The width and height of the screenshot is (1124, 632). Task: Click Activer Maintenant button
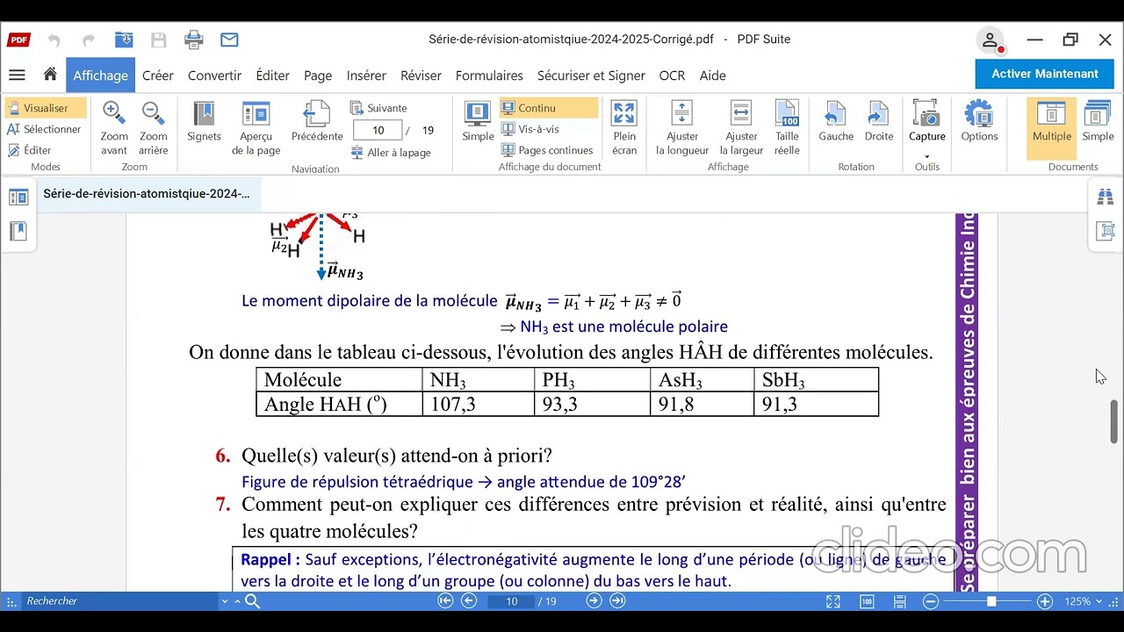pyautogui.click(x=1044, y=74)
